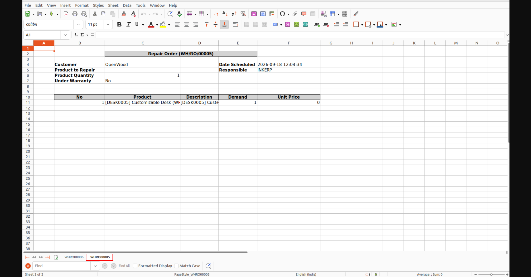Toggle Align Right
Viewport: 531px width, 277px height.
[195, 24]
